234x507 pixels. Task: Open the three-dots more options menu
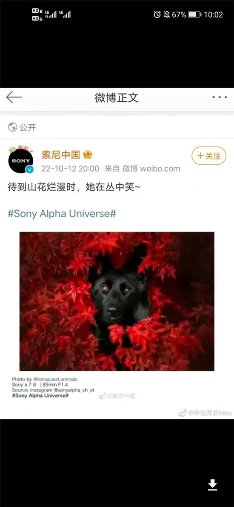pyautogui.click(x=220, y=97)
